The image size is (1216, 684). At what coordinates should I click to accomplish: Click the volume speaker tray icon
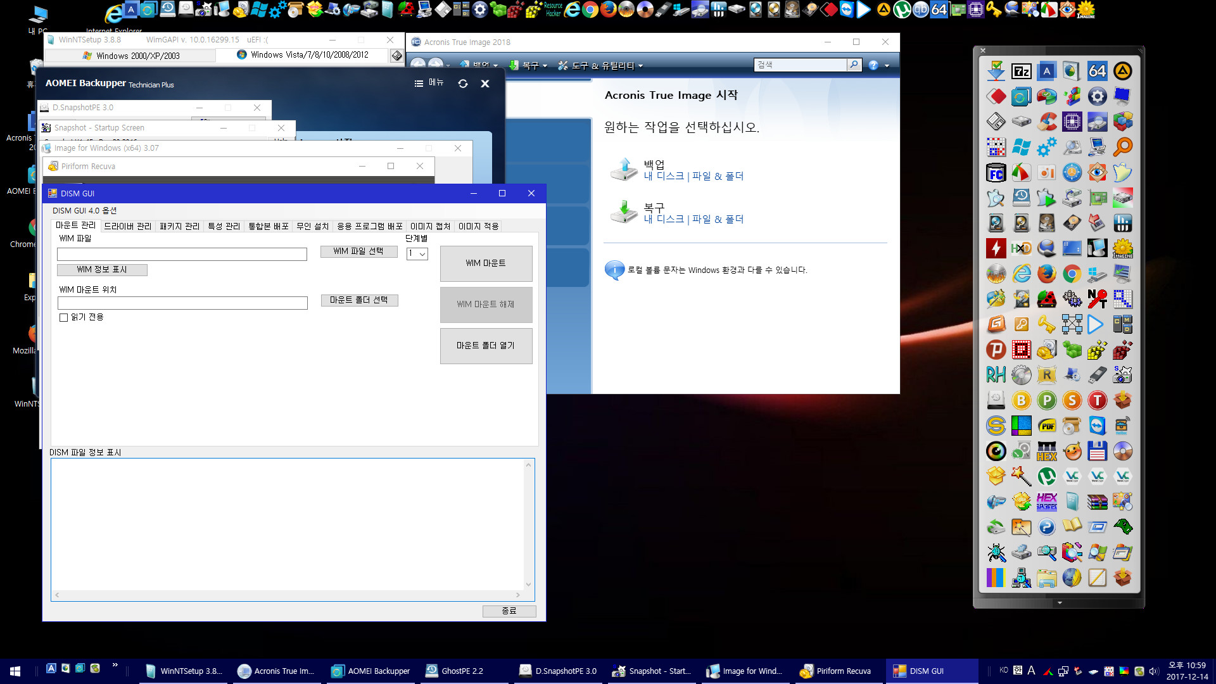[1153, 671]
